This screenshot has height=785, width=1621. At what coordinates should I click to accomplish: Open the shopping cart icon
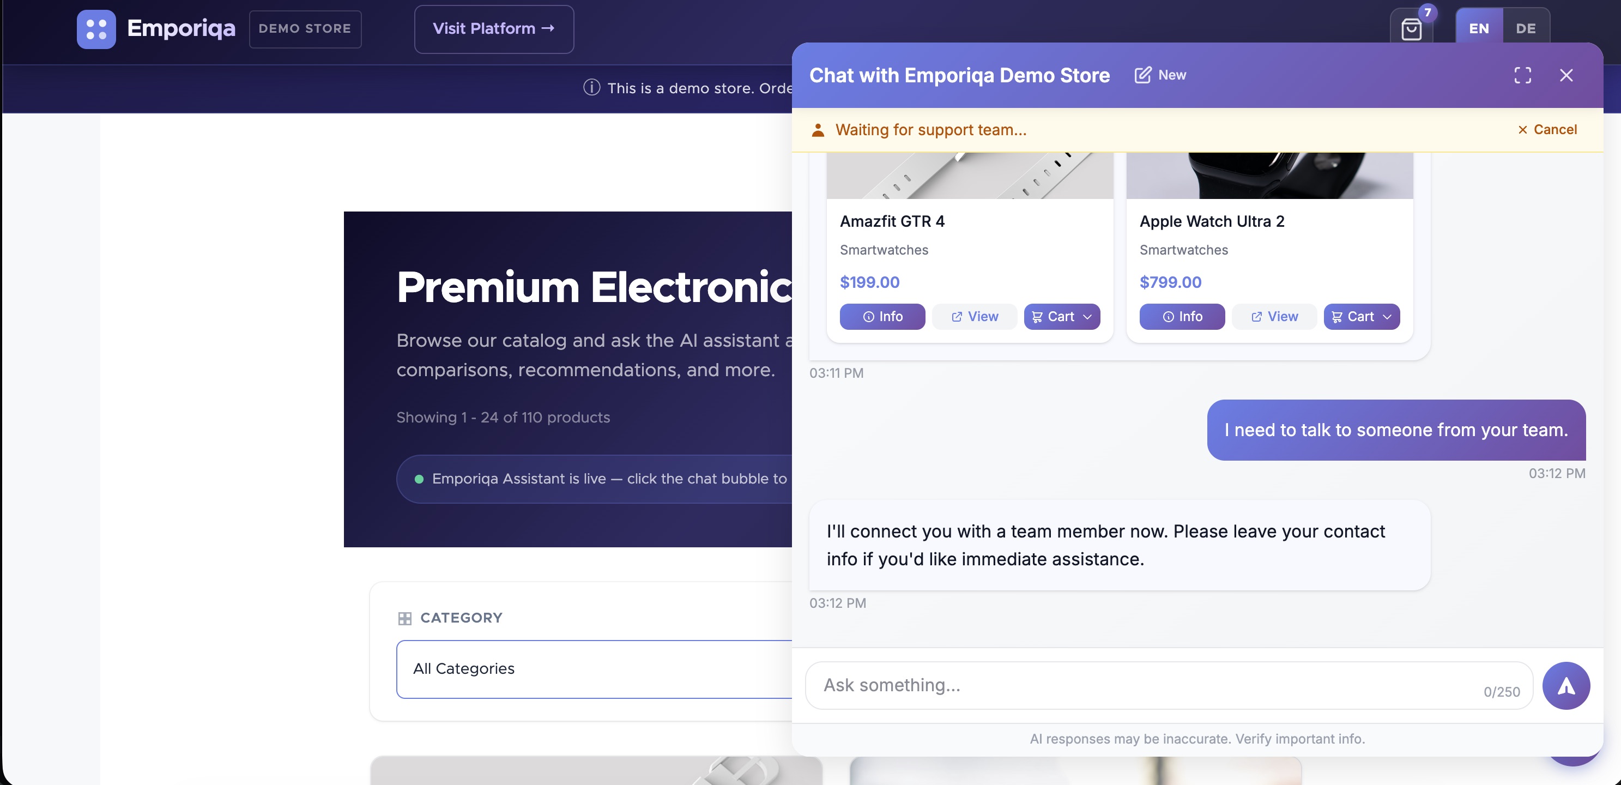coord(1411,29)
